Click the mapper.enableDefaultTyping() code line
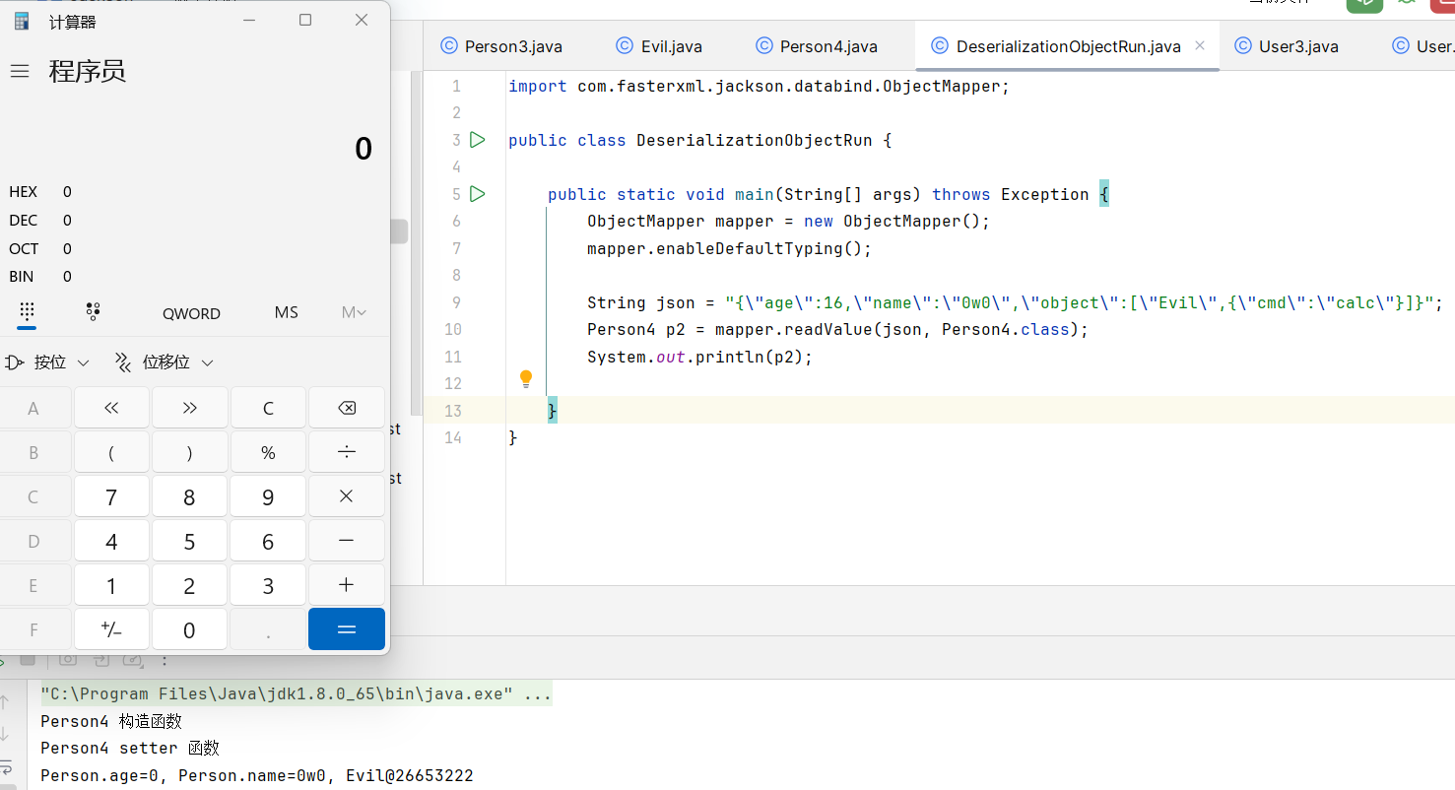Viewport: 1455px width, 790px height. 730,248
